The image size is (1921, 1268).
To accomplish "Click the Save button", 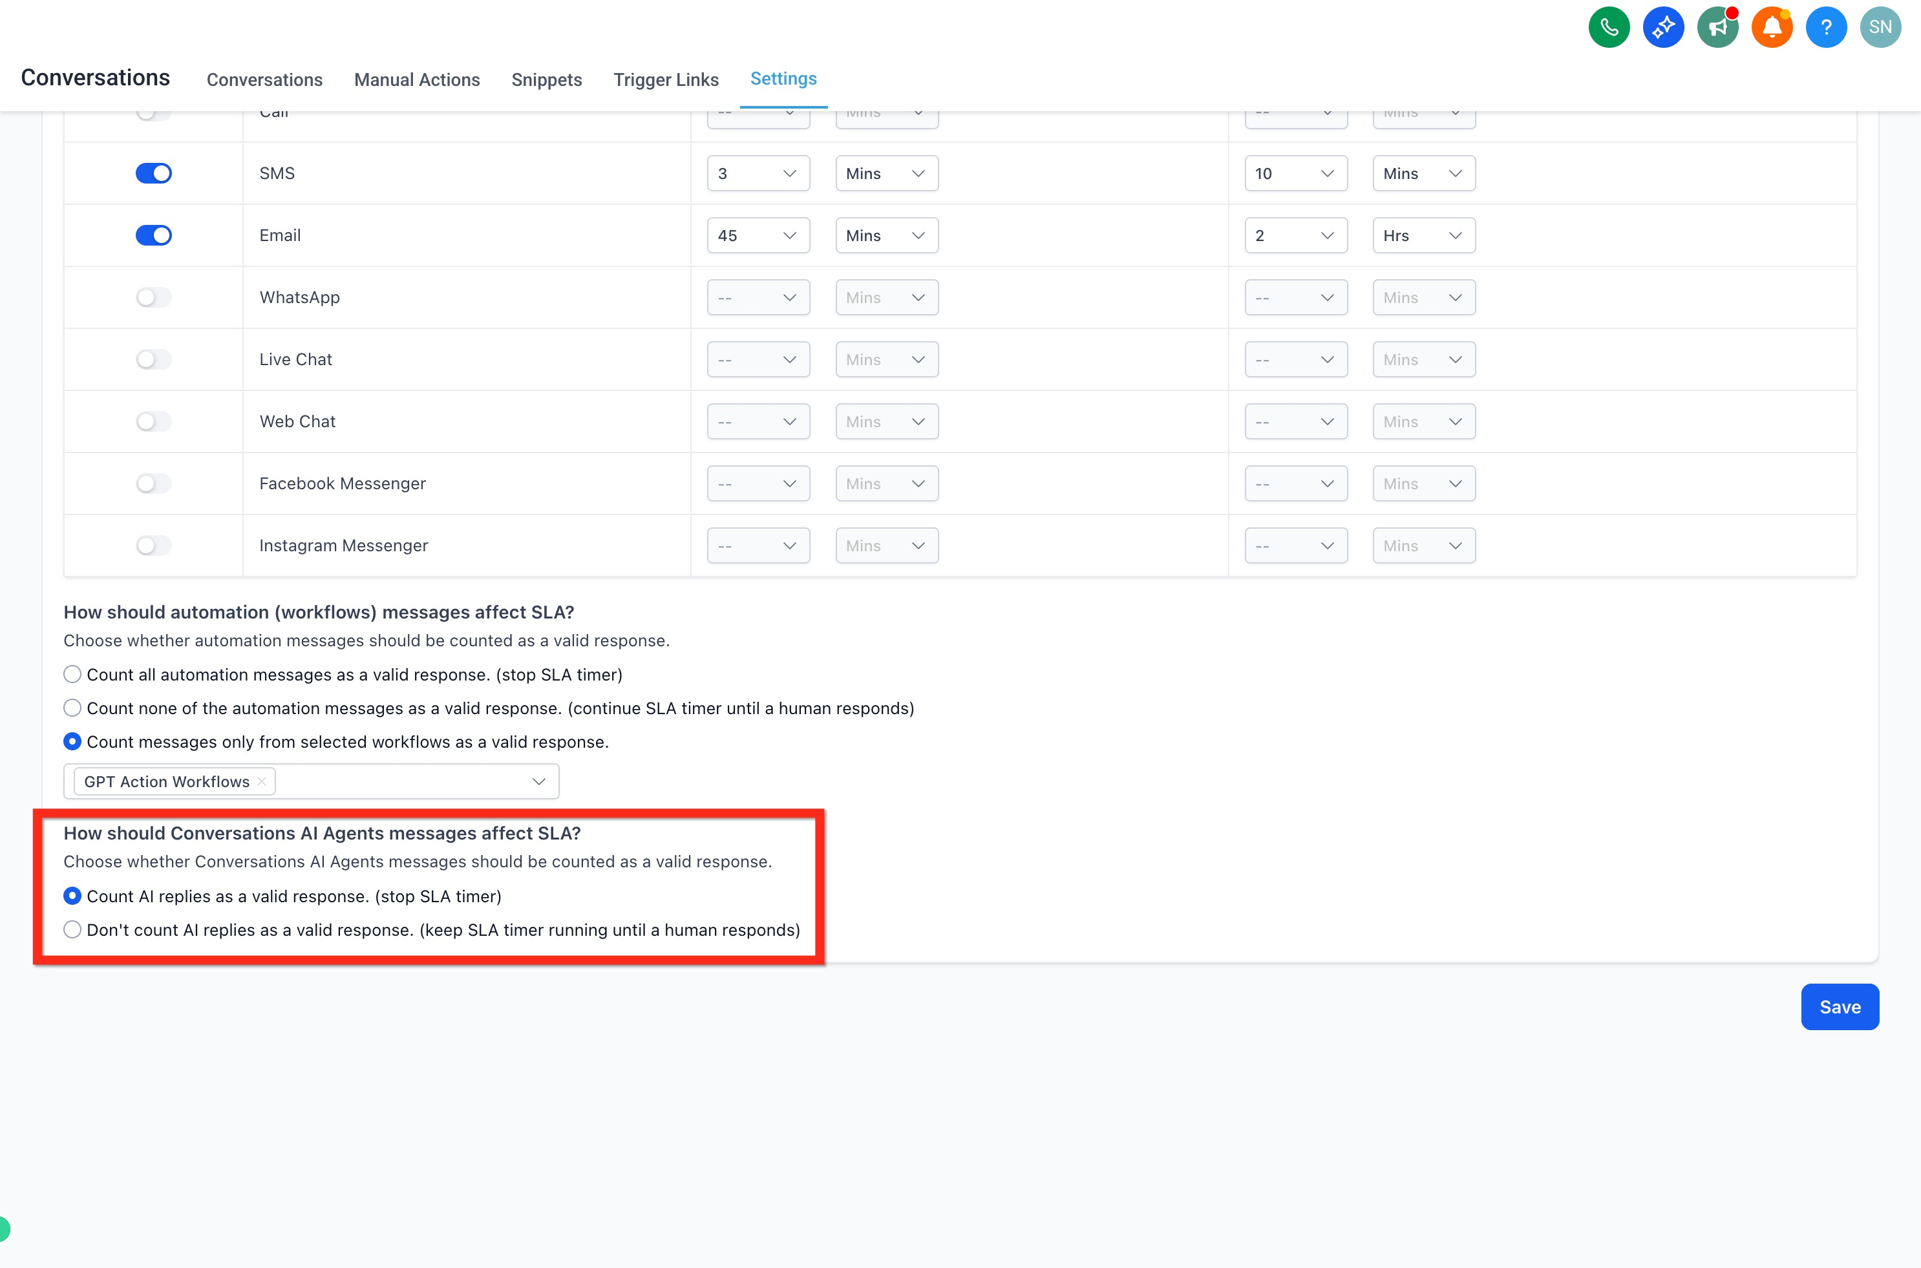I will 1840,1007.
